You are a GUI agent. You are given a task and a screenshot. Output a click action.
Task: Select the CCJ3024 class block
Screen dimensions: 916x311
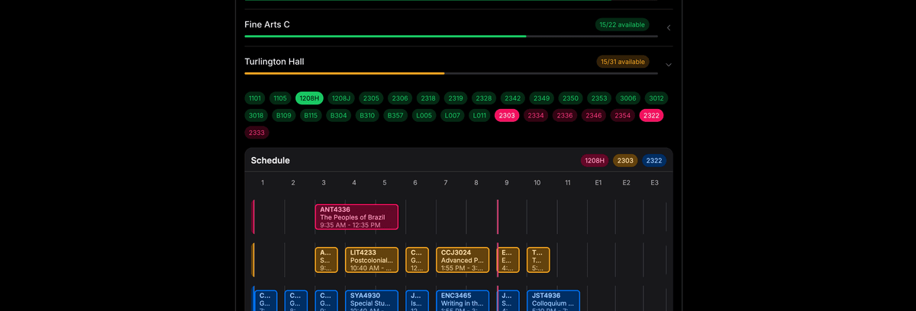pos(463,260)
